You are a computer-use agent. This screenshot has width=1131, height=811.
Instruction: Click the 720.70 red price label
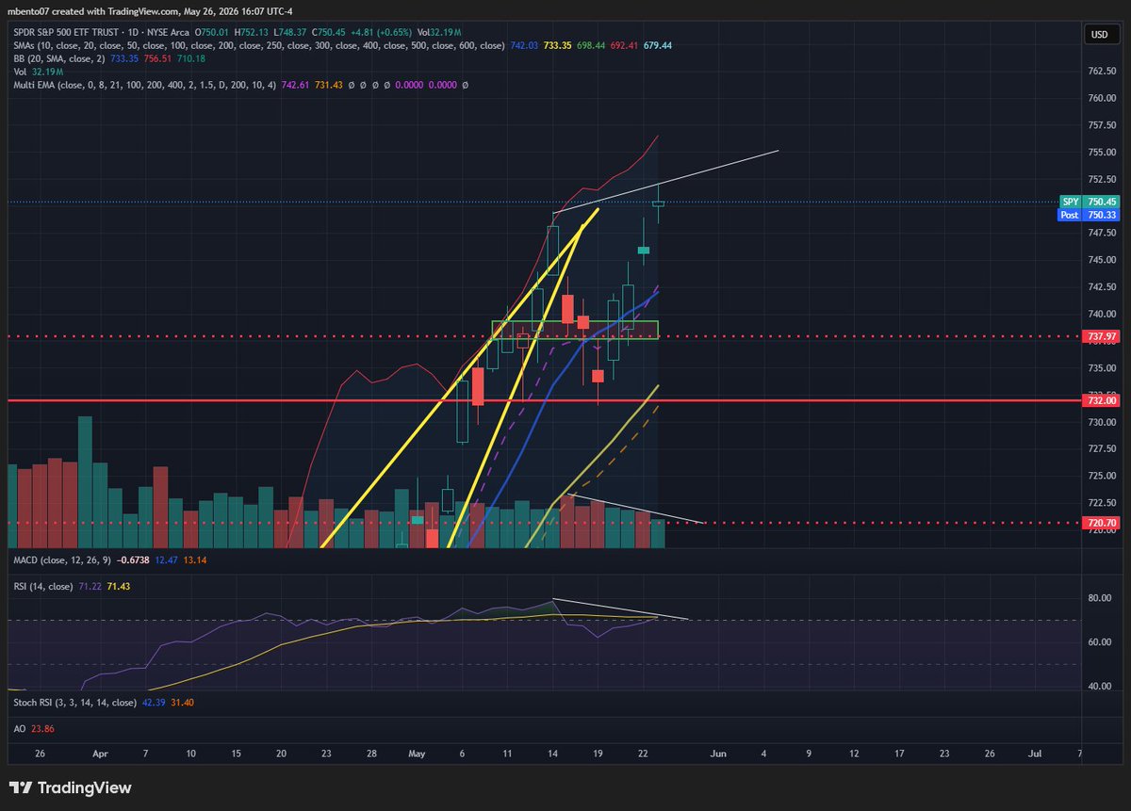(x=1102, y=522)
